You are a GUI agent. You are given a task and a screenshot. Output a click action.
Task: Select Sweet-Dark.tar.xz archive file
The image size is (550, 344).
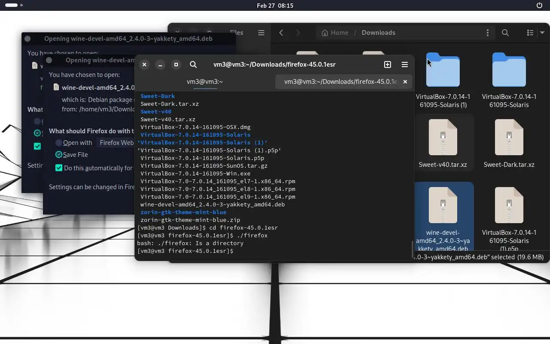coord(509,143)
